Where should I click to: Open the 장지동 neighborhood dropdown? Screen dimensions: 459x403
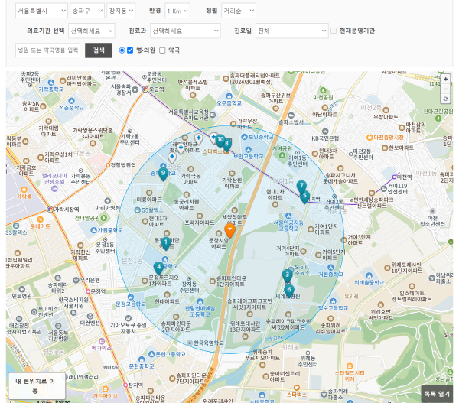click(121, 11)
